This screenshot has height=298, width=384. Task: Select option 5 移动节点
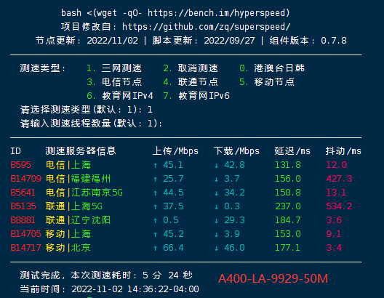click(x=267, y=82)
